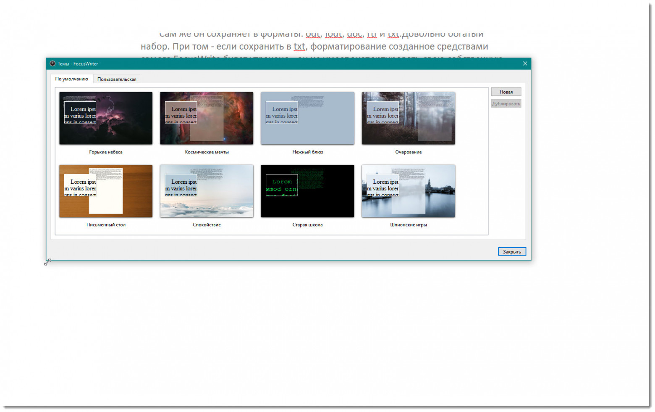The height and width of the screenshot is (412, 655).
Task: Choose the Нежный блюз theme thumbnail
Action: [x=307, y=118]
